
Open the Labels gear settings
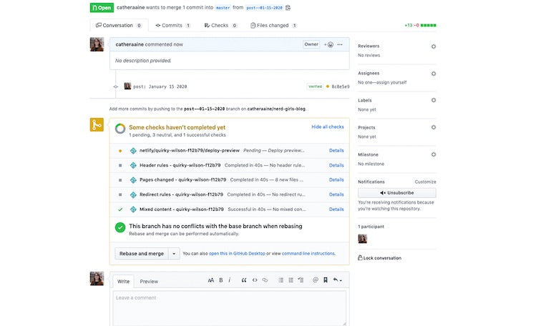pyautogui.click(x=433, y=101)
